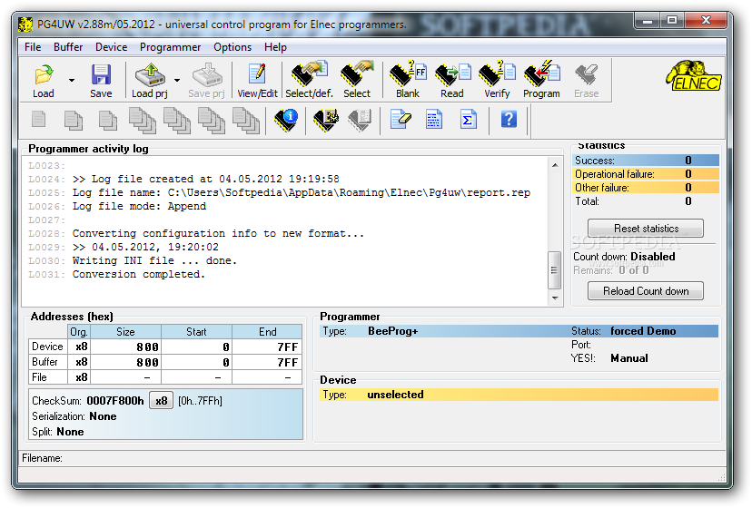Viewport: 752px width, 508px height.
Task: Open device info chip icon
Action: (x=286, y=120)
